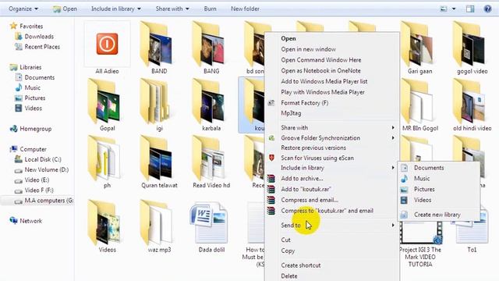Choose Format Factory (F) menu entry
The image size is (499, 281).
click(305, 103)
